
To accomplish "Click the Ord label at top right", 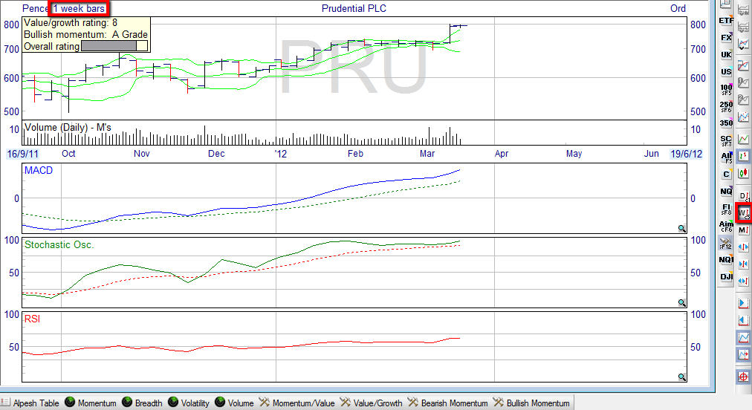I will (x=678, y=8).
